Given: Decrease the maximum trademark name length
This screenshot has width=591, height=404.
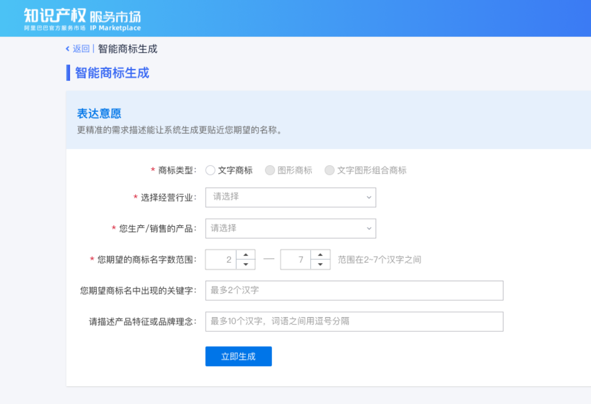Looking at the screenshot, I should click(x=320, y=263).
